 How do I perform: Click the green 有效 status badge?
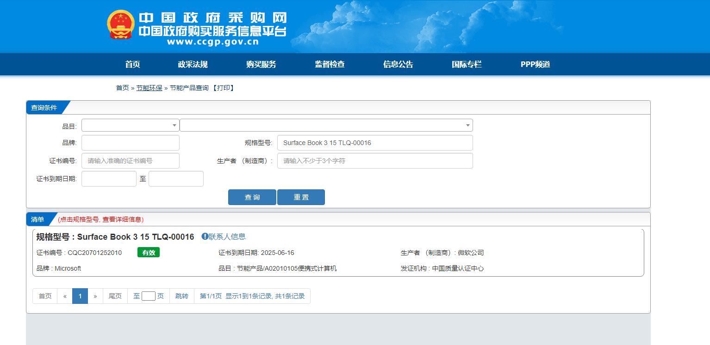click(x=149, y=253)
